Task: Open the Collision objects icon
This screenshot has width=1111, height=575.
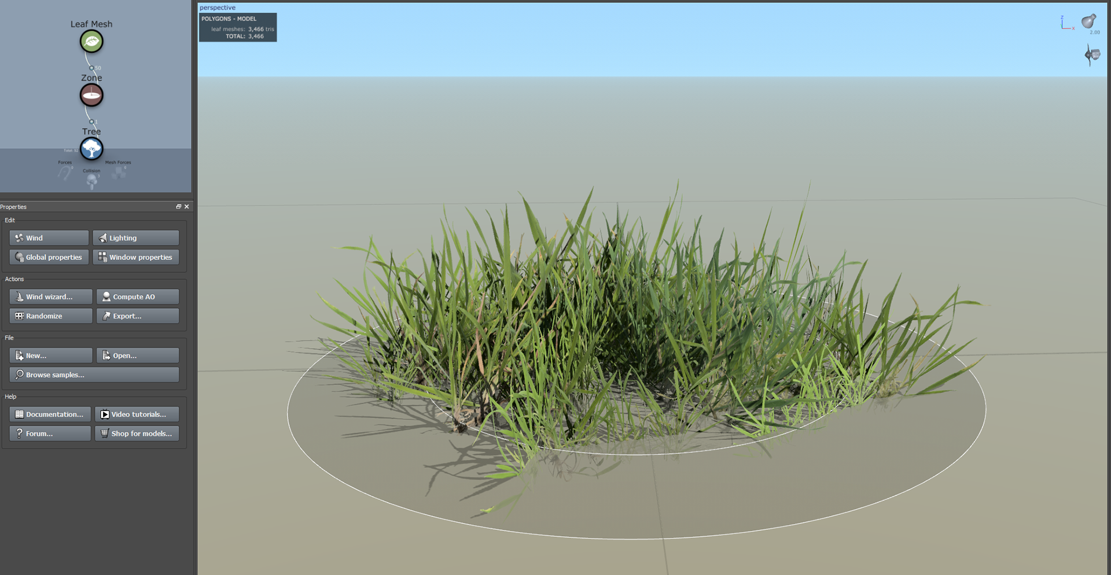Action: [x=91, y=181]
